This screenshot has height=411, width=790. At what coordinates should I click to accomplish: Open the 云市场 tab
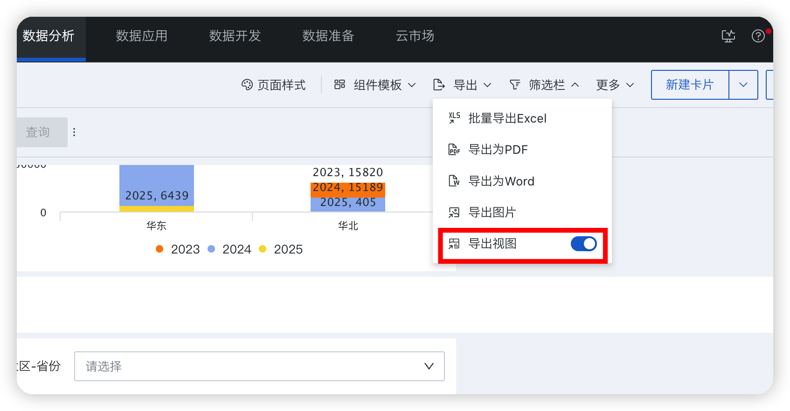(x=415, y=36)
